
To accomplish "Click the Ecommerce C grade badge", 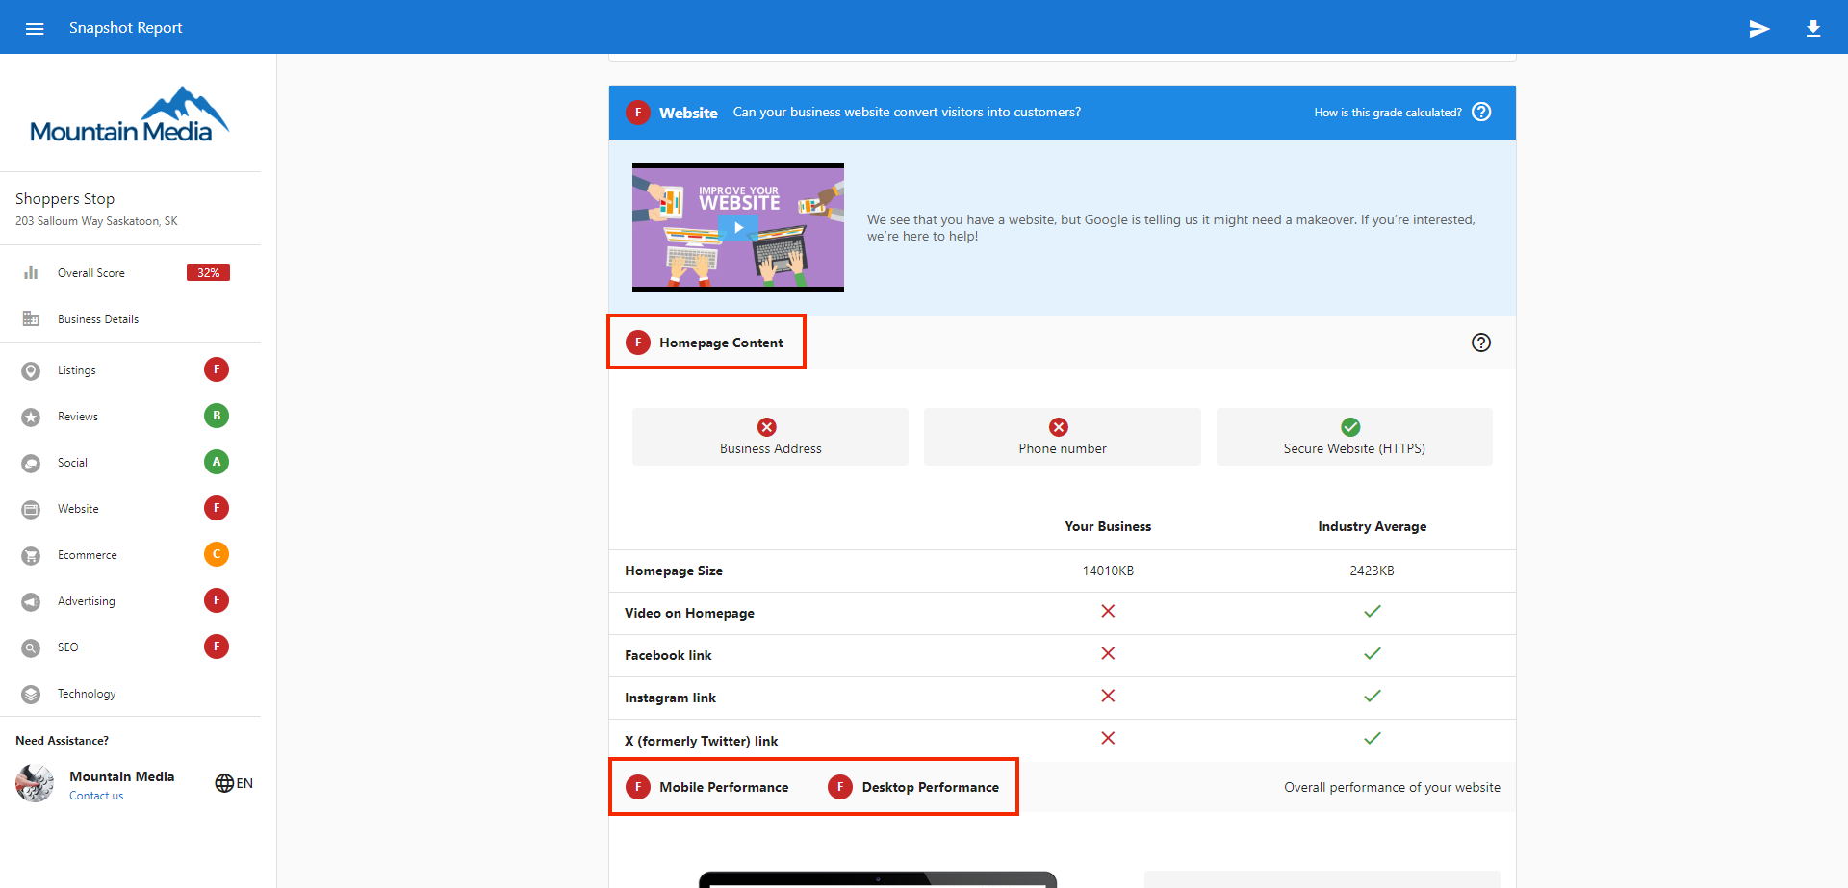I will tap(217, 554).
